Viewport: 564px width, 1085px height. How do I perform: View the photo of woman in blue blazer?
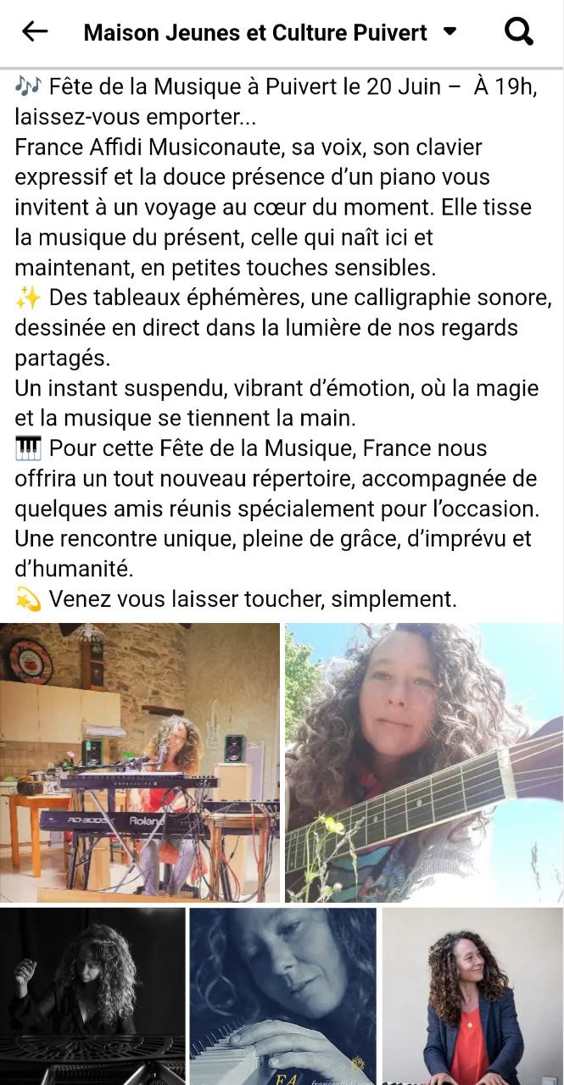[x=473, y=997]
